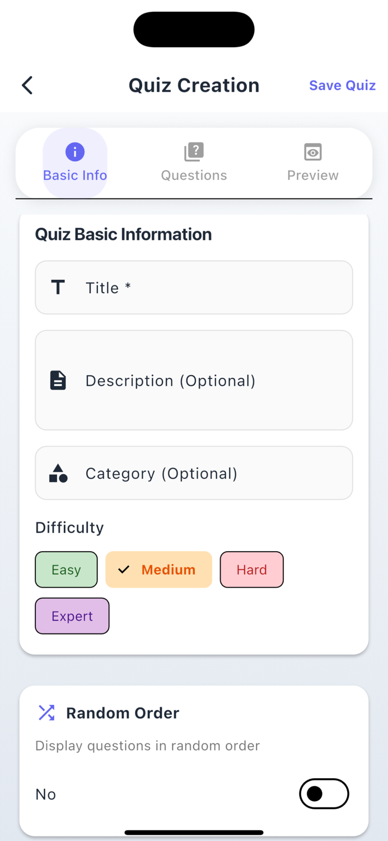388x841 pixels.
Task: Click the Preview eye icon
Action: point(312,151)
